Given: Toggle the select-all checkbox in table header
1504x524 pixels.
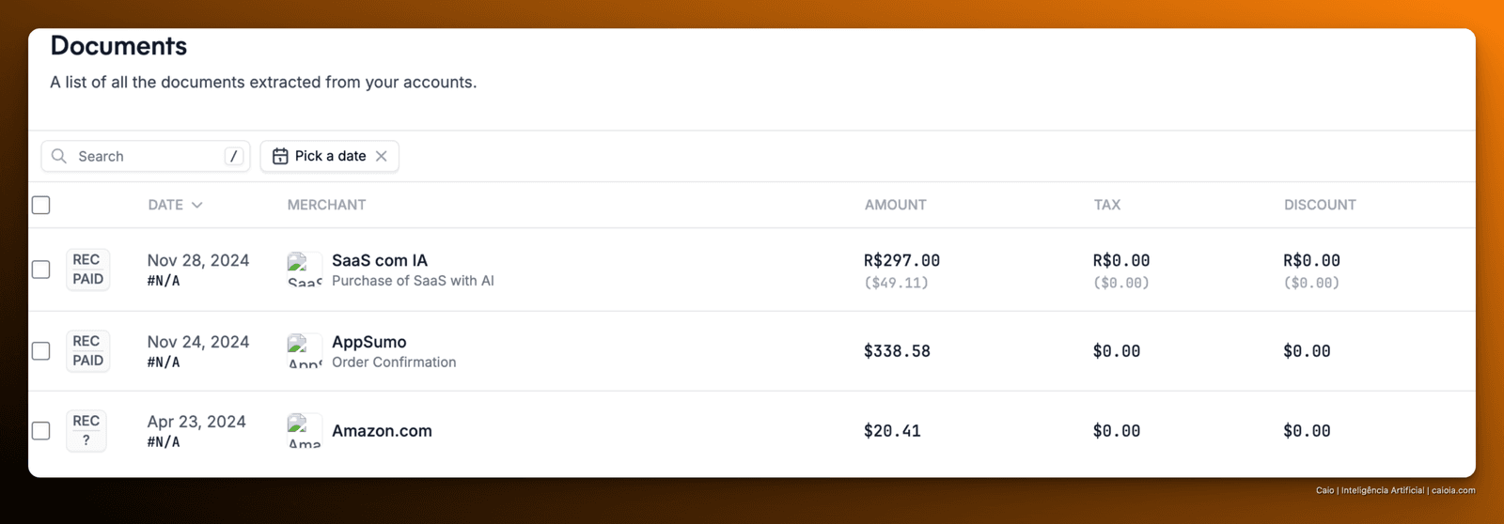Looking at the screenshot, I should [x=41, y=205].
